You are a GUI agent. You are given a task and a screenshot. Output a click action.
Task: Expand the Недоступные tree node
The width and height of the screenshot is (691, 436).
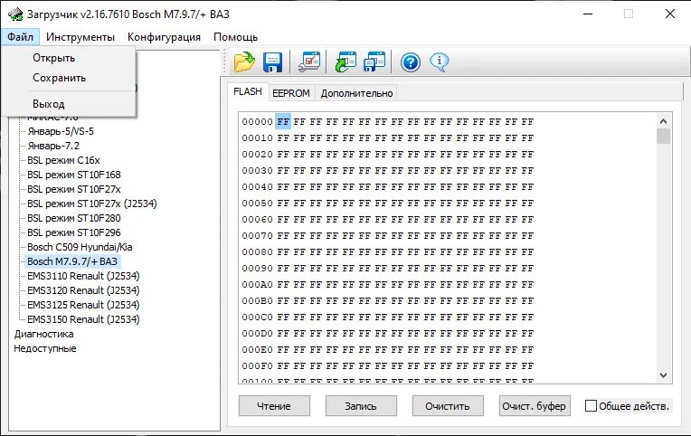(45, 349)
